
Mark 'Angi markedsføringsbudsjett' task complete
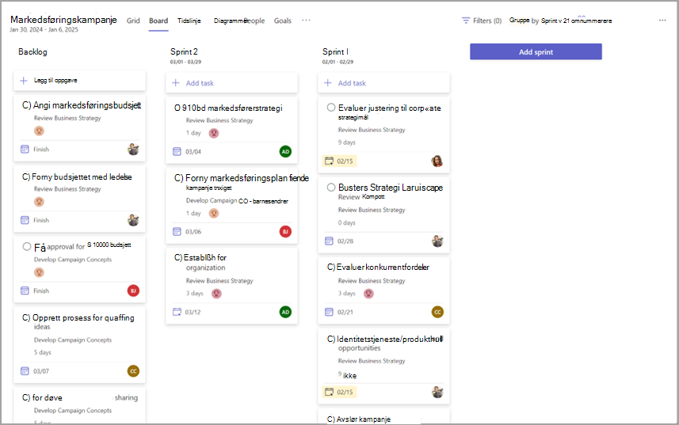[26, 105]
